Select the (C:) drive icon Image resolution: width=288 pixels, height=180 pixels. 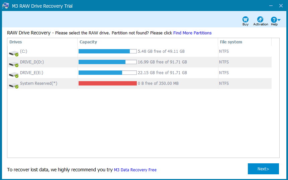coord(14,53)
